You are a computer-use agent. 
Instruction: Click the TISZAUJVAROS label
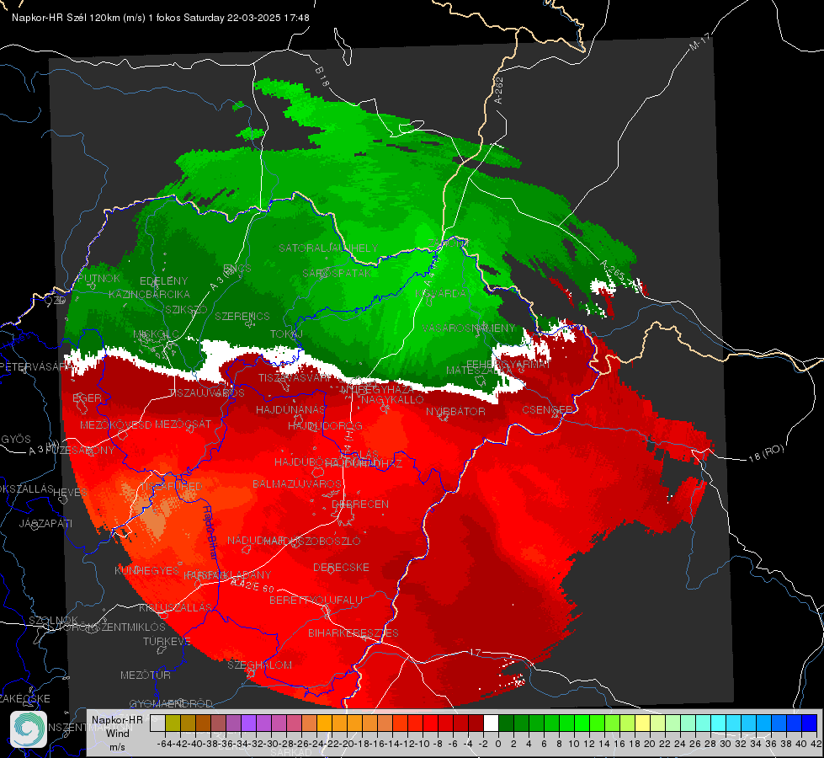pos(206,393)
